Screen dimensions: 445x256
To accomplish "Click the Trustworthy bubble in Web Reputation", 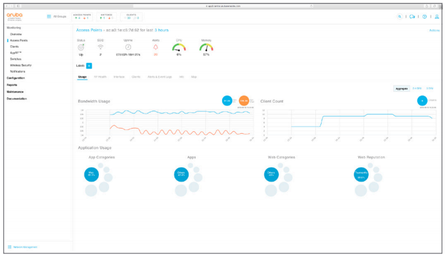I will coord(361,174).
